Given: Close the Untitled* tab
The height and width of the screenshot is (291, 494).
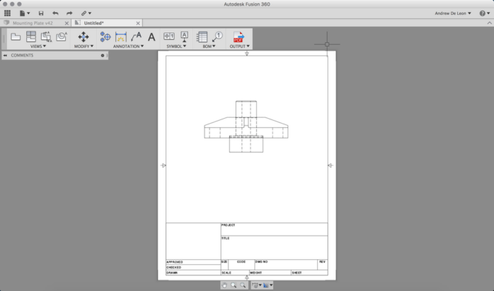Looking at the screenshot, I should [138, 23].
